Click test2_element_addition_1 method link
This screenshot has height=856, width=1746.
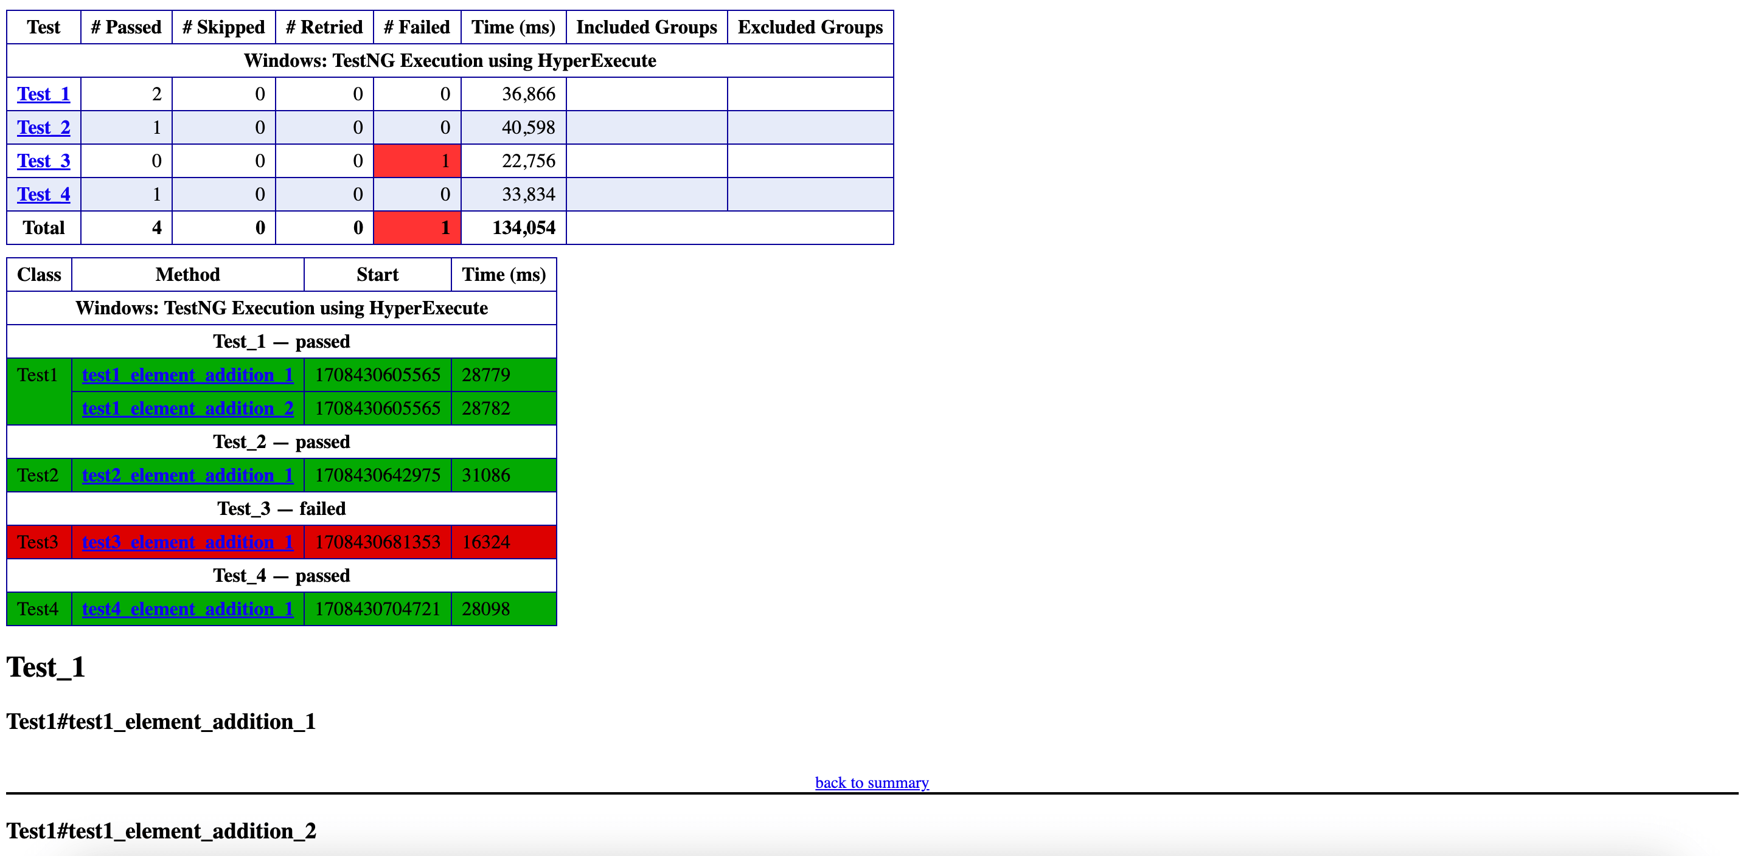[188, 475]
